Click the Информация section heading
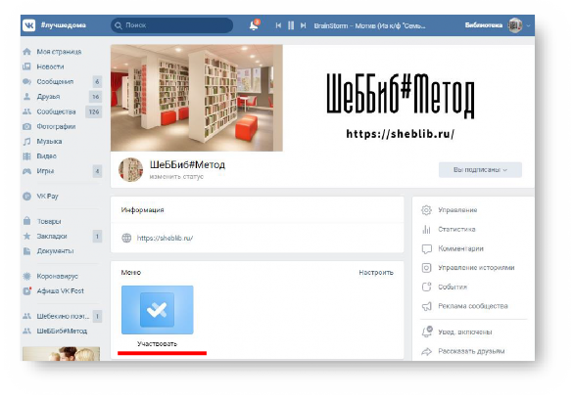Screen dimensions: 573x398 pos(143,210)
